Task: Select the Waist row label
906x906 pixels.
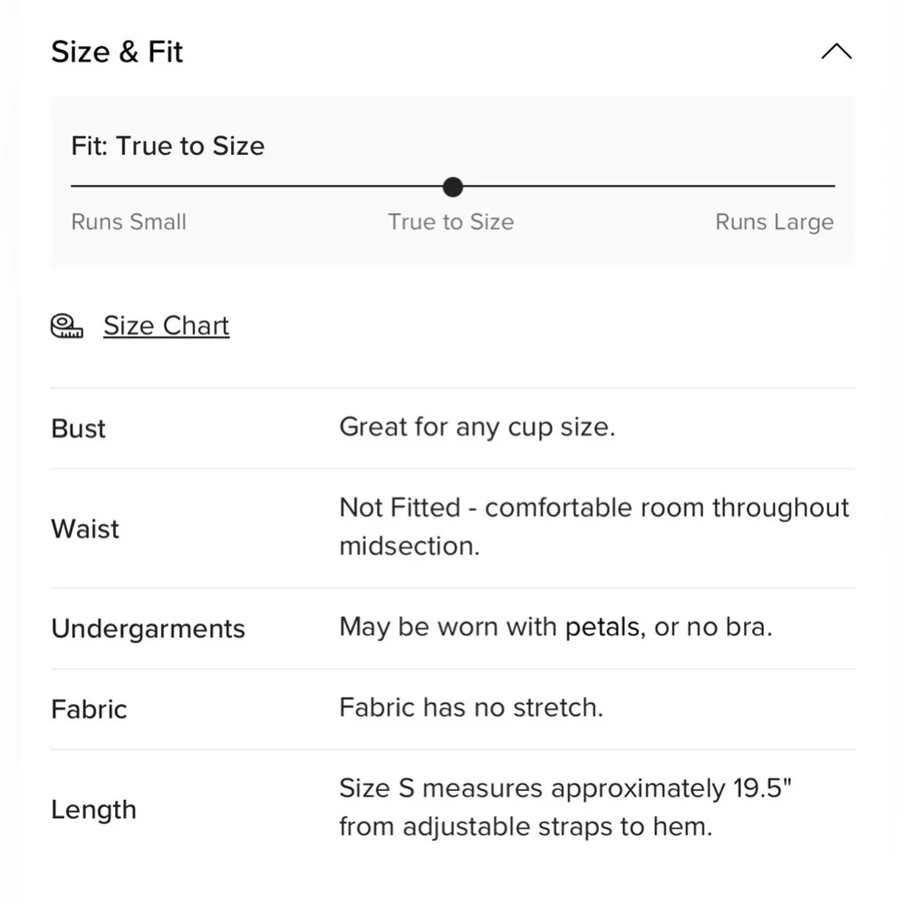Action: point(85,529)
